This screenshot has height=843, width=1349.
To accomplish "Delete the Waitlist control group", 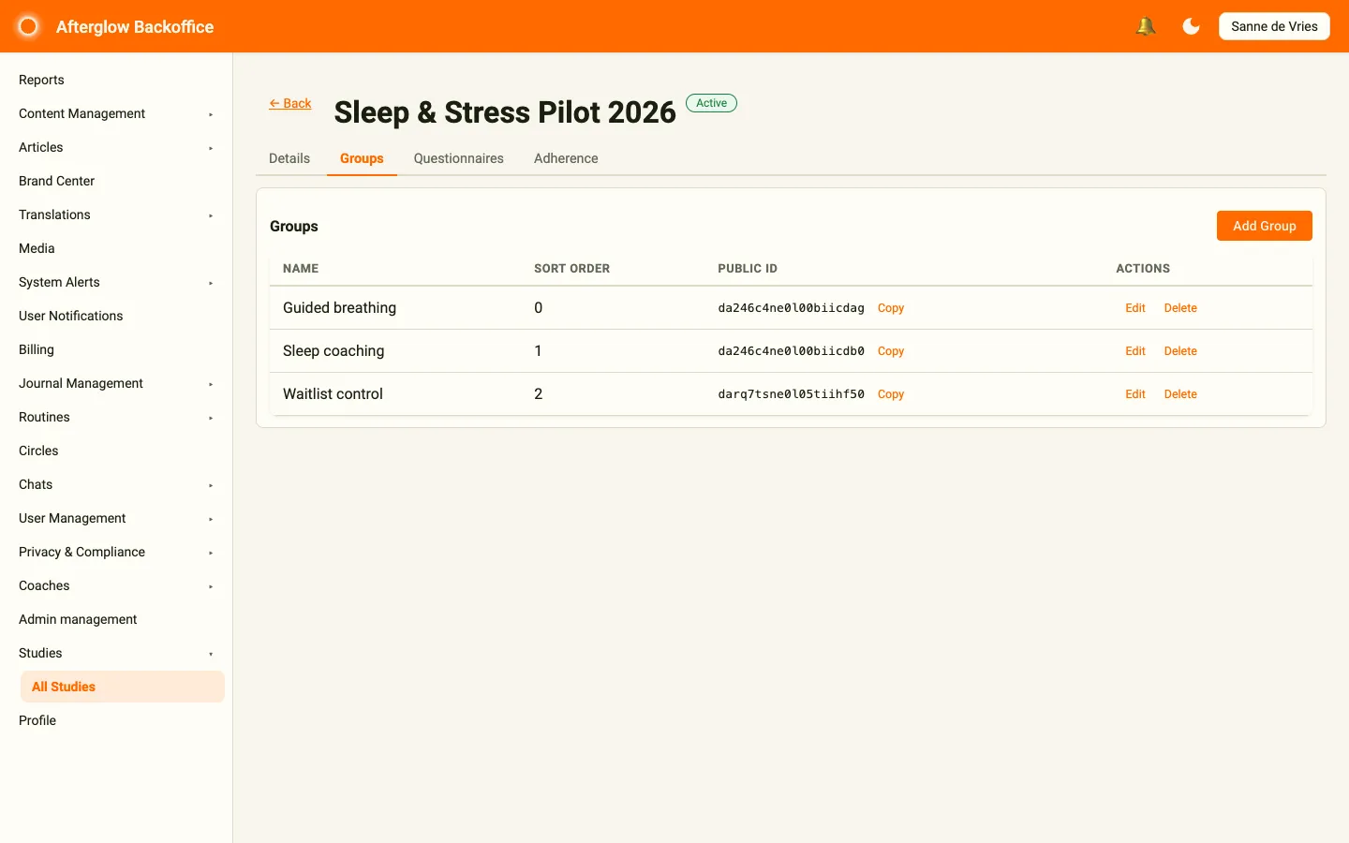I will (x=1180, y=394).
